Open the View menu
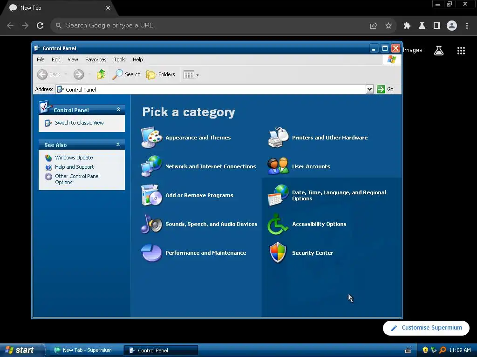Image resolution: width=477 pixels, height=357 pixels. (73, 59)
